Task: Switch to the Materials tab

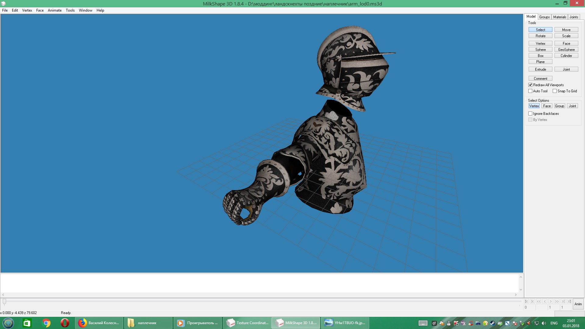Action: click(559, 17)
